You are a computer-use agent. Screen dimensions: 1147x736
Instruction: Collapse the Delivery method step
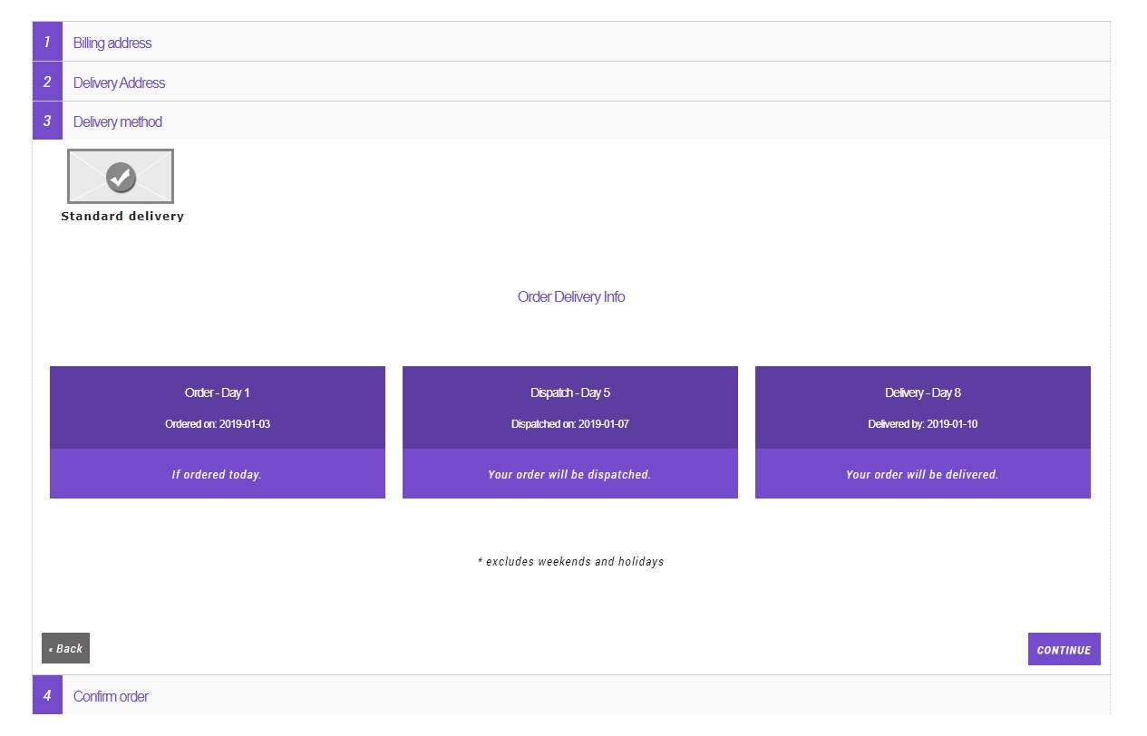click(571, 121)
